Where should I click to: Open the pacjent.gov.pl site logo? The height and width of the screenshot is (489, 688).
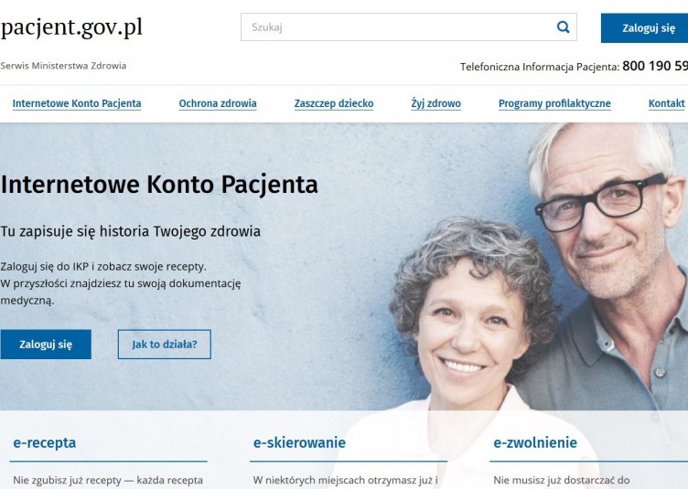pyautogui.click(x=71, y=27)
